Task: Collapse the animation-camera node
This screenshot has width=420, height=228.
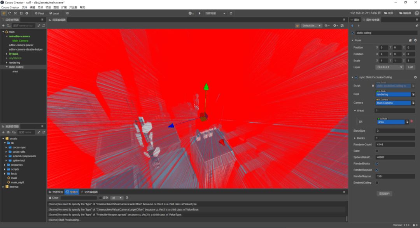Action: (7, 36)
